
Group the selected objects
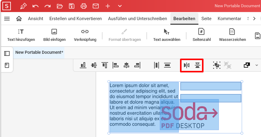pos(217,65)
